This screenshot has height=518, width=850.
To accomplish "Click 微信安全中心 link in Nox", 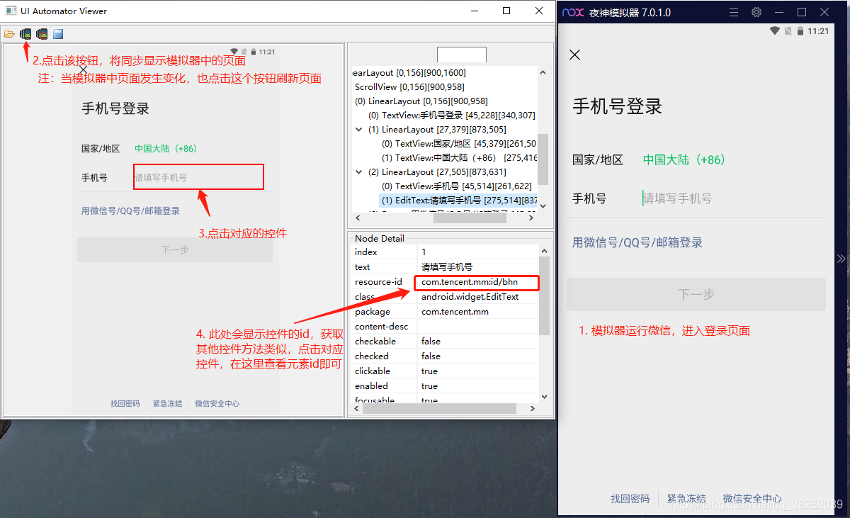I will 752,499.
